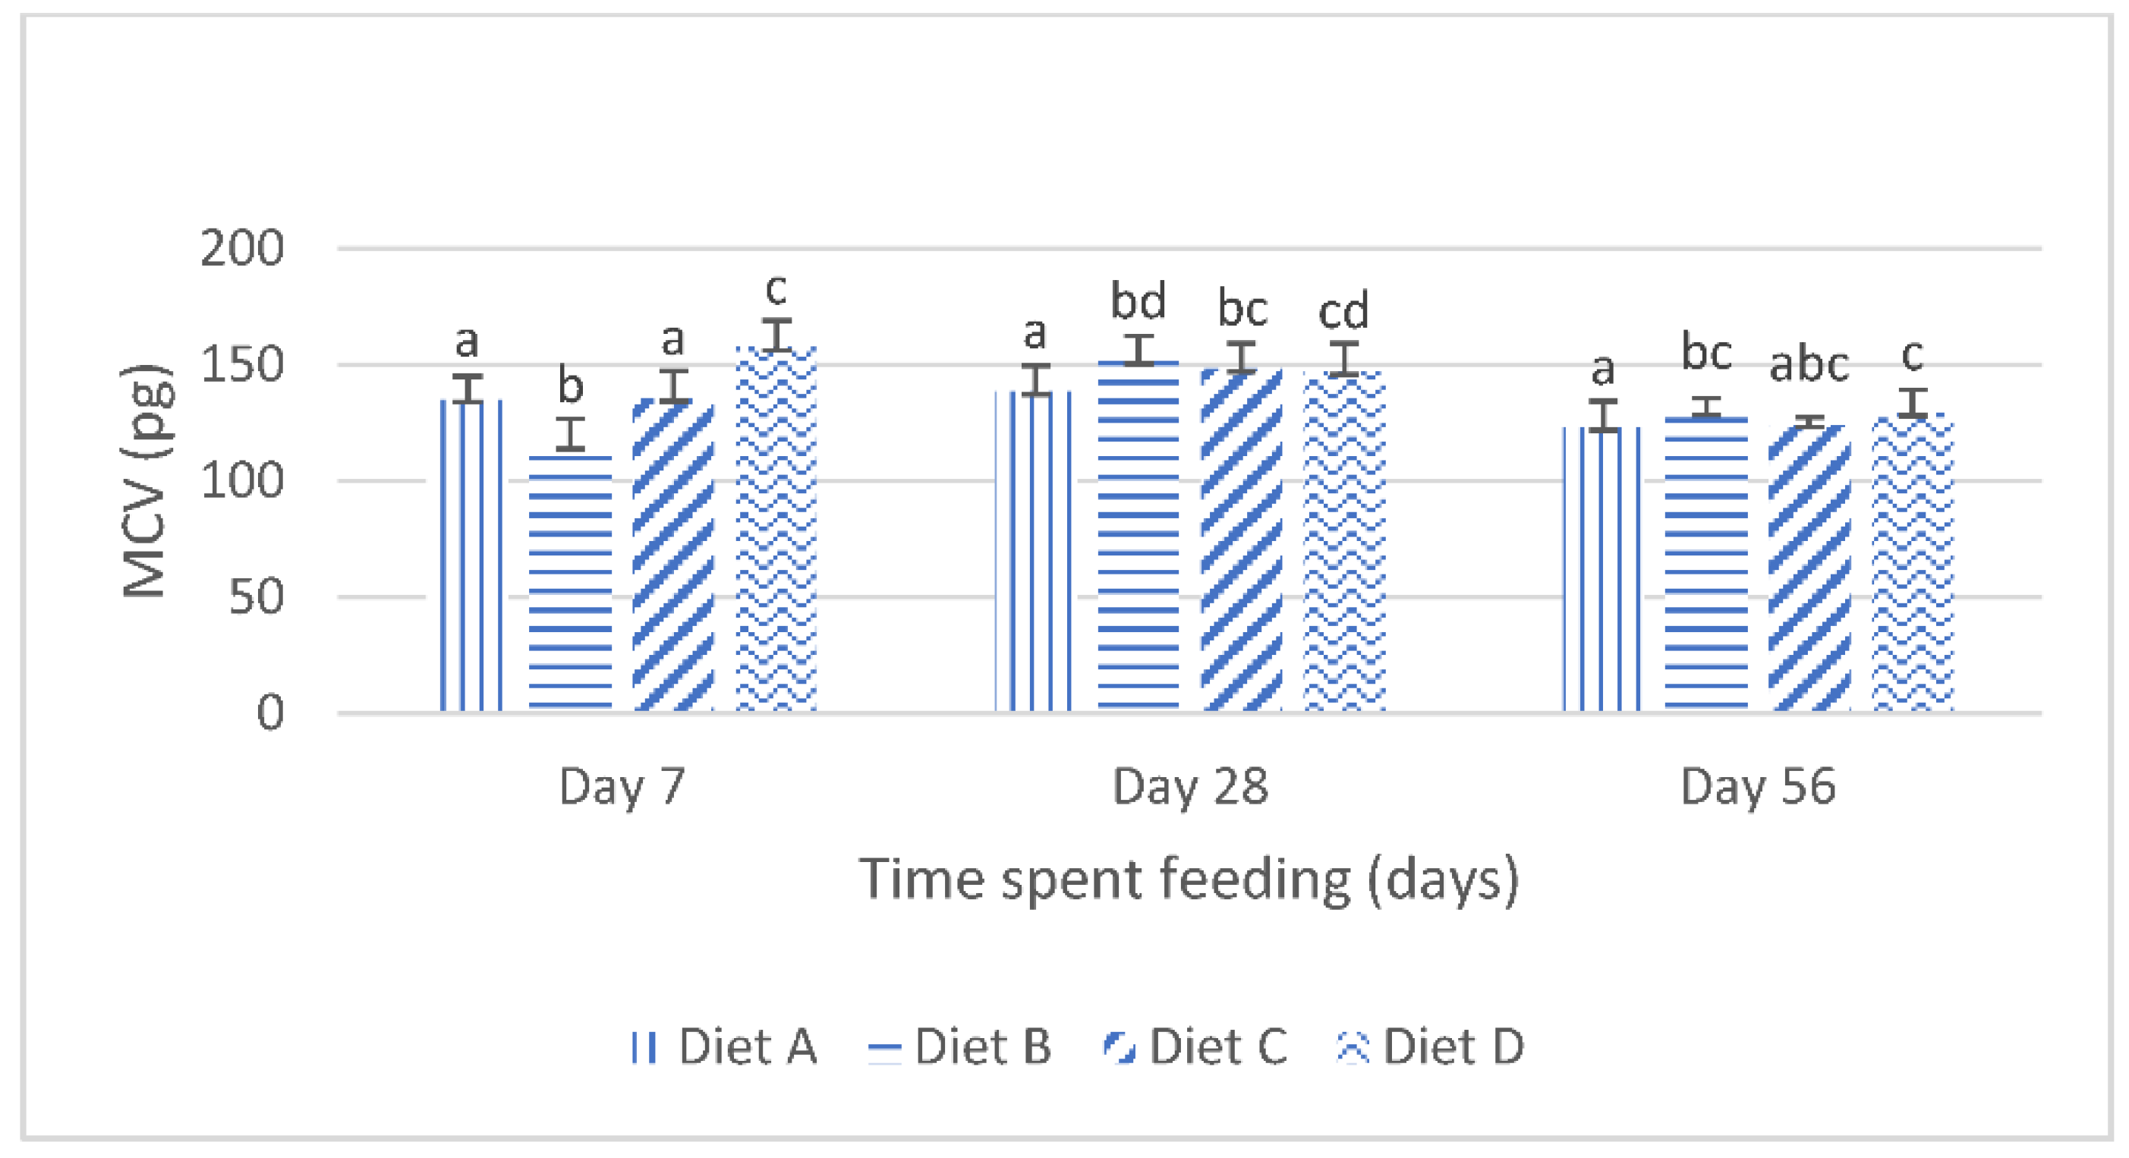Screen dimensions: 2129x1158
Task: Select the Diet D legend label
Action: click(1453, 1047)
